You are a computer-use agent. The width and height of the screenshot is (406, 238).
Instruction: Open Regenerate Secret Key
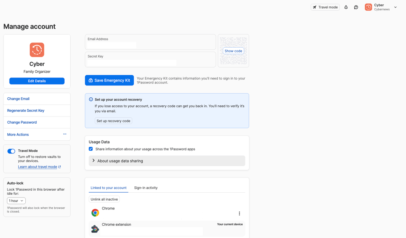37,110
